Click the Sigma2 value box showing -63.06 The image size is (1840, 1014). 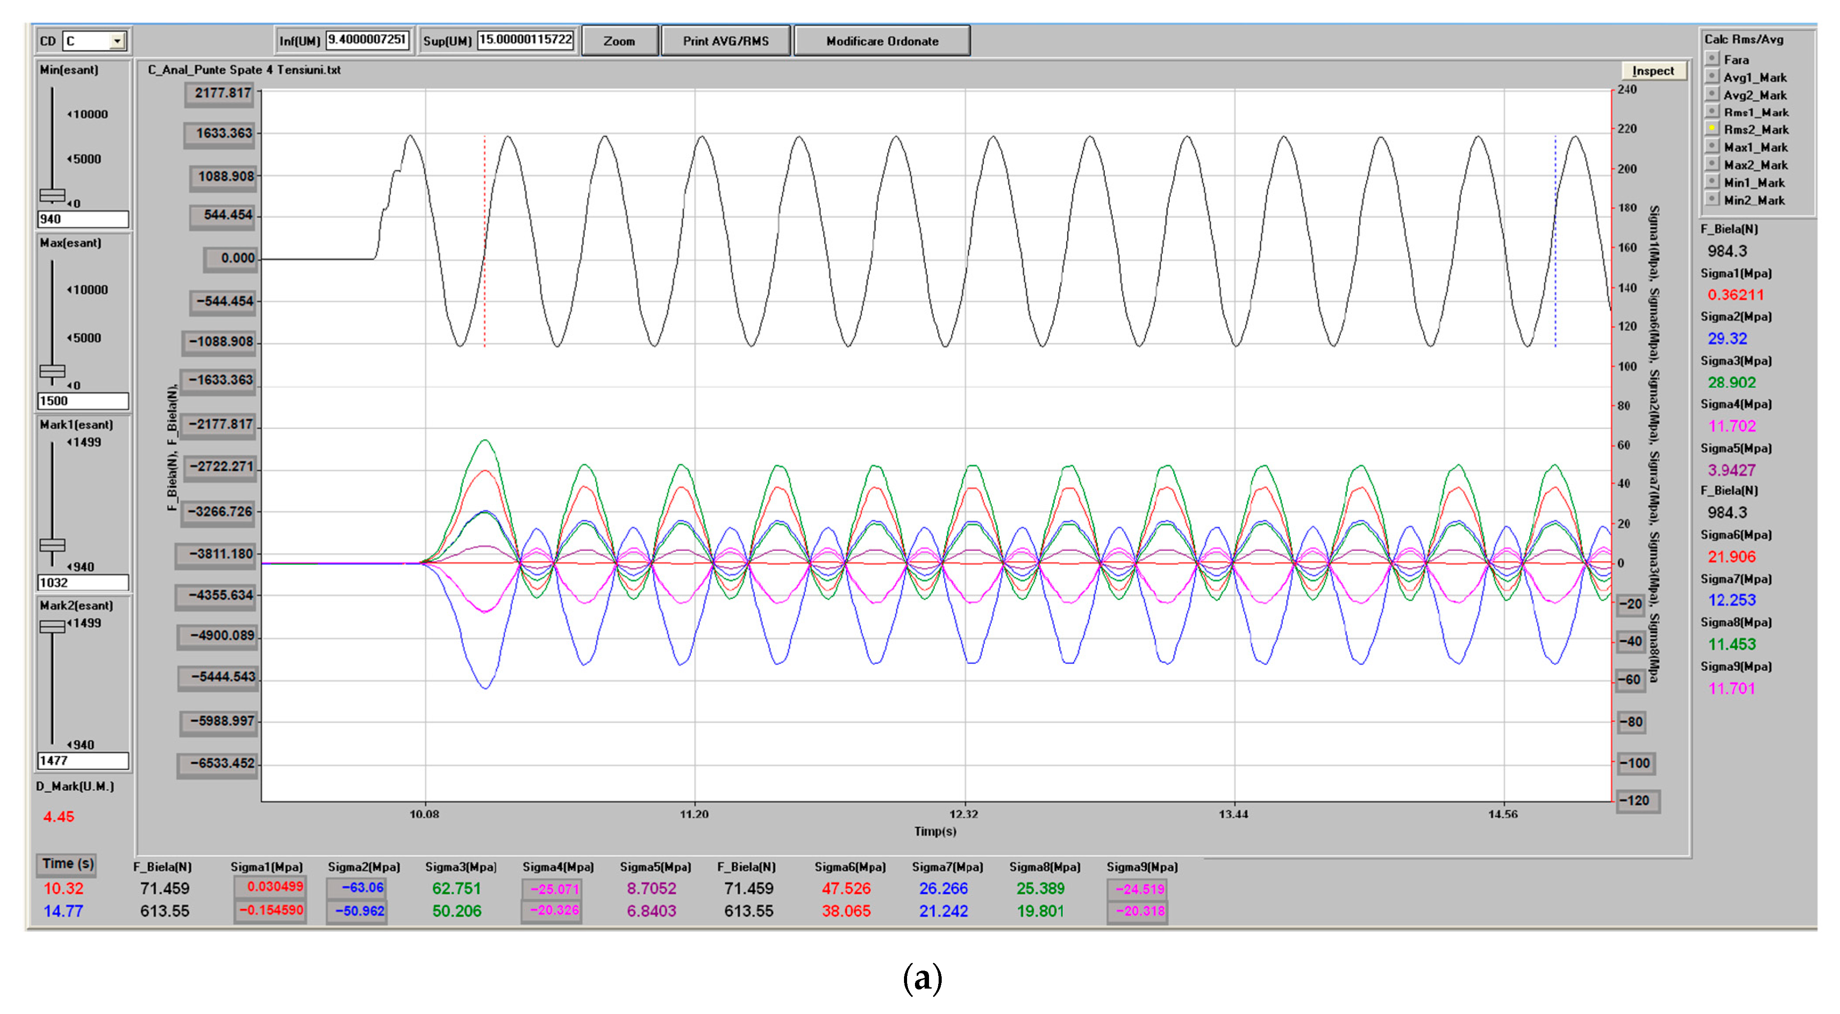pyautogui.click(x=357, y=888)
